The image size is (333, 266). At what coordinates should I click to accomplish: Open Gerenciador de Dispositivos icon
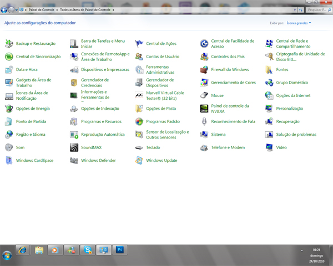coord(139,83)
